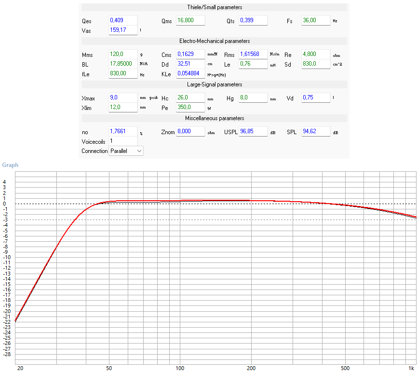Click the Re resistance field
Screen dimensions: 417x386
pos(315,54)
